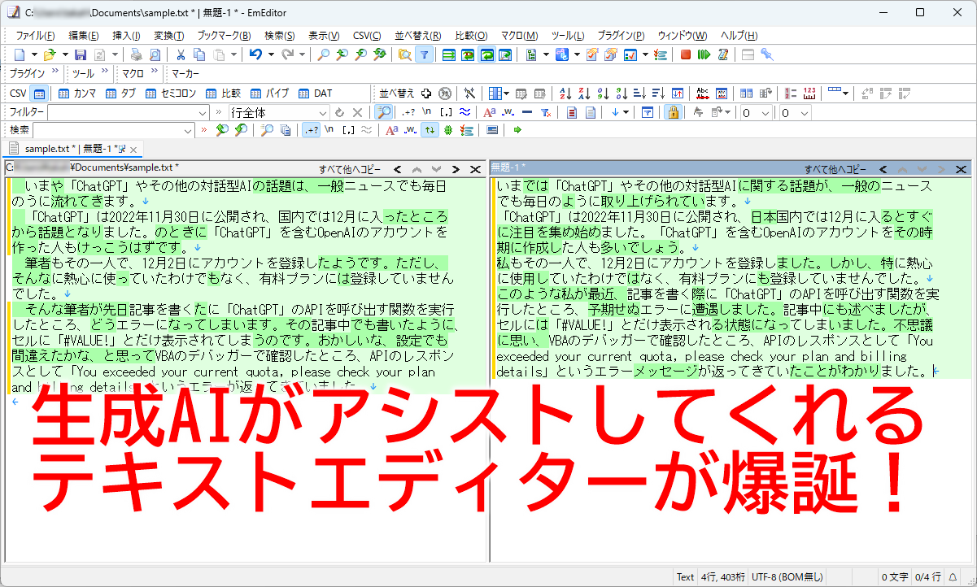The height and width of the screenshot is (587, 977).
Task: Open the 比較(O) menu
Action: (471, 36)
